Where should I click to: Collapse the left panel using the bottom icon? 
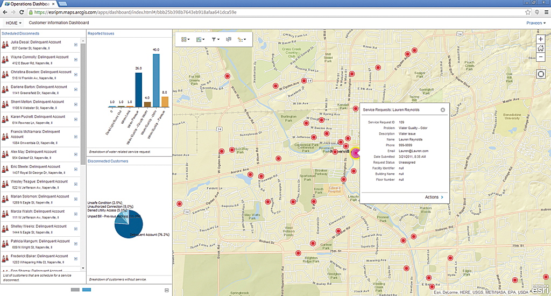click(167, 290)
